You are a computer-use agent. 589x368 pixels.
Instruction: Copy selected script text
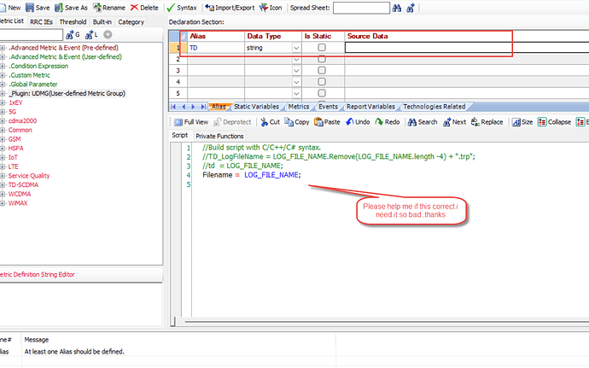297,122
